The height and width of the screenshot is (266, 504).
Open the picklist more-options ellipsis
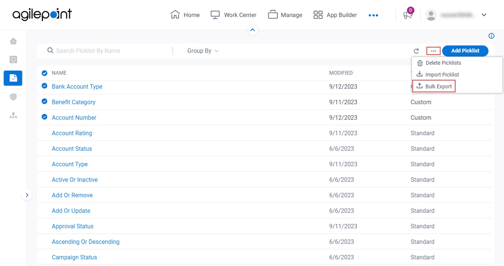(434, 51)
